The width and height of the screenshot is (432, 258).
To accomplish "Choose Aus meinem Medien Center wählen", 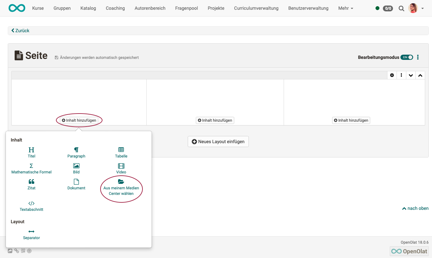I will click(x=121, y=188).
